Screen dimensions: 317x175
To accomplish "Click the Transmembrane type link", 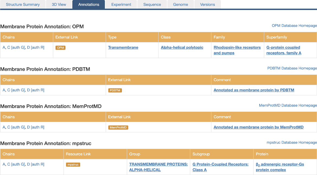I will click(x=123, y=48).
